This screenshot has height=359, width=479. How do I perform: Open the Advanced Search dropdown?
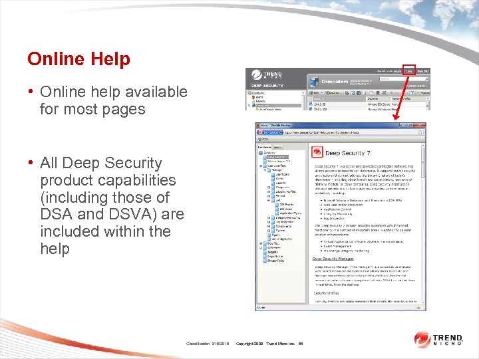[x=417, y=86]
